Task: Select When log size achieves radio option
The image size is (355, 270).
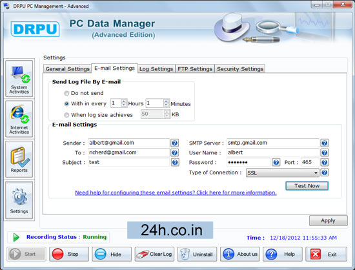Action: click(x=66, y=115)
